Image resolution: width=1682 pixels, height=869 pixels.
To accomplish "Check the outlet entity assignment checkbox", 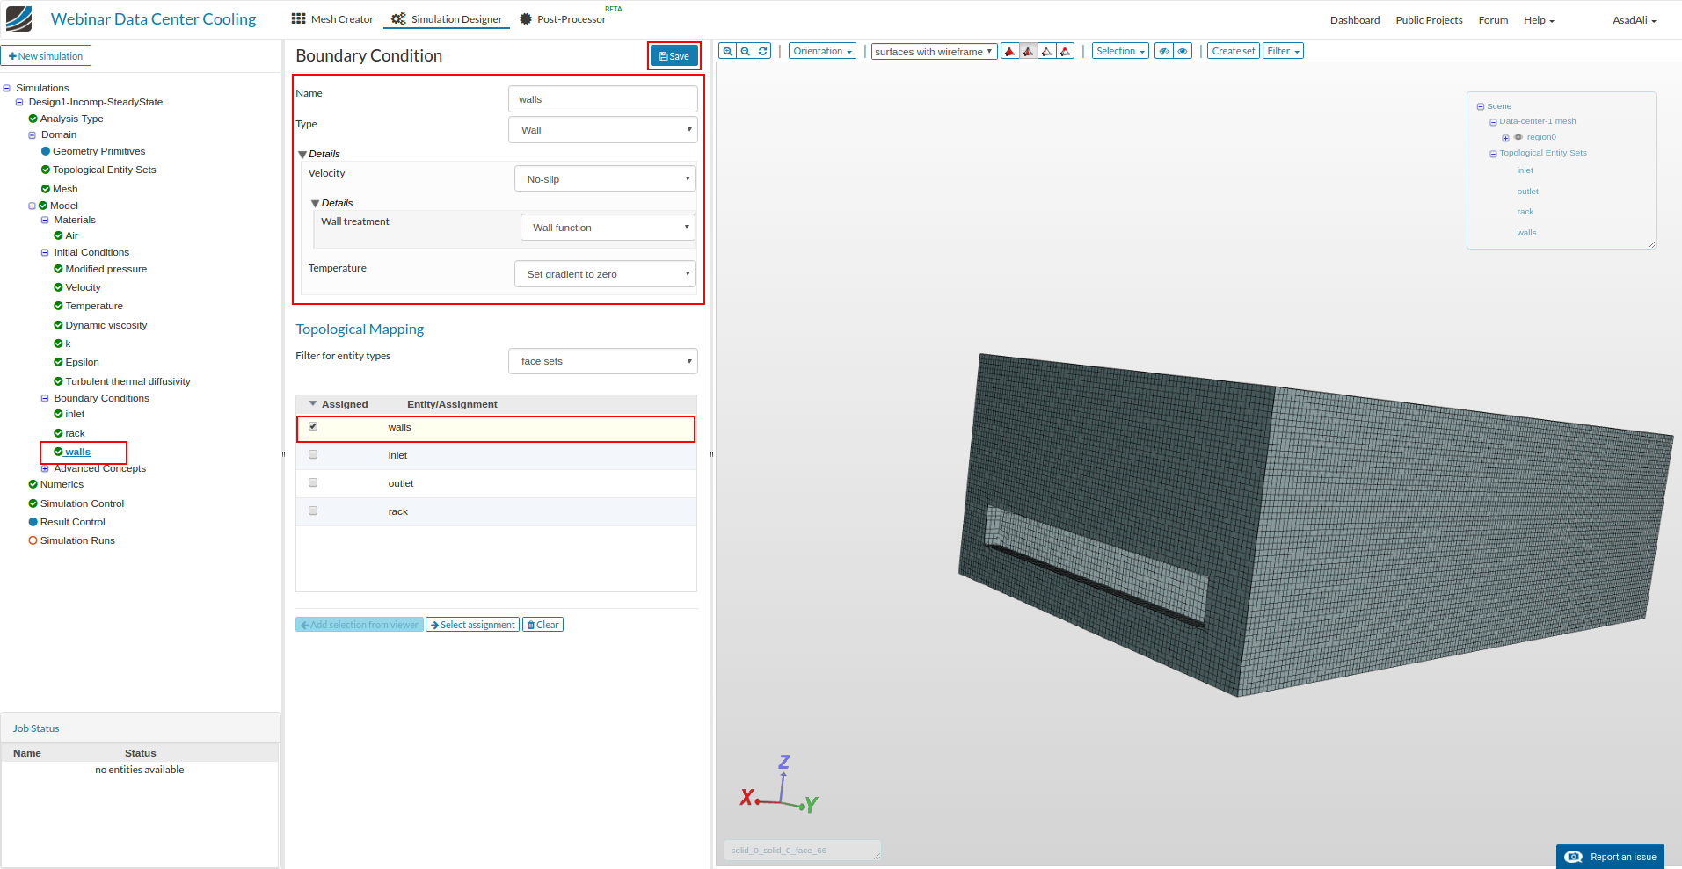I will click(x=313, y=483).
